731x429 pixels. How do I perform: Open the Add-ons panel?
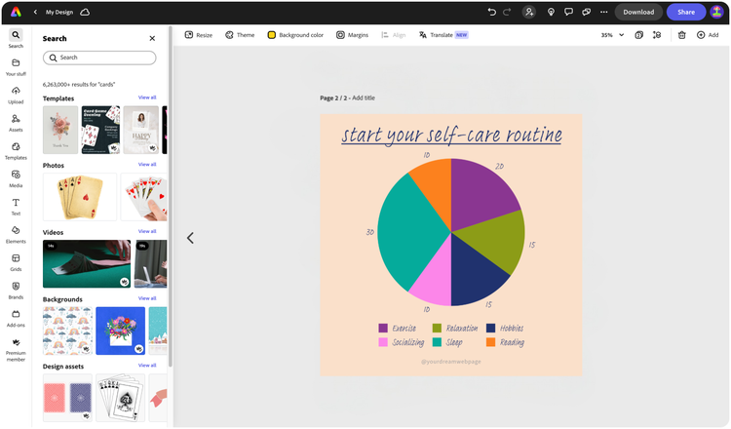point(16,319)
